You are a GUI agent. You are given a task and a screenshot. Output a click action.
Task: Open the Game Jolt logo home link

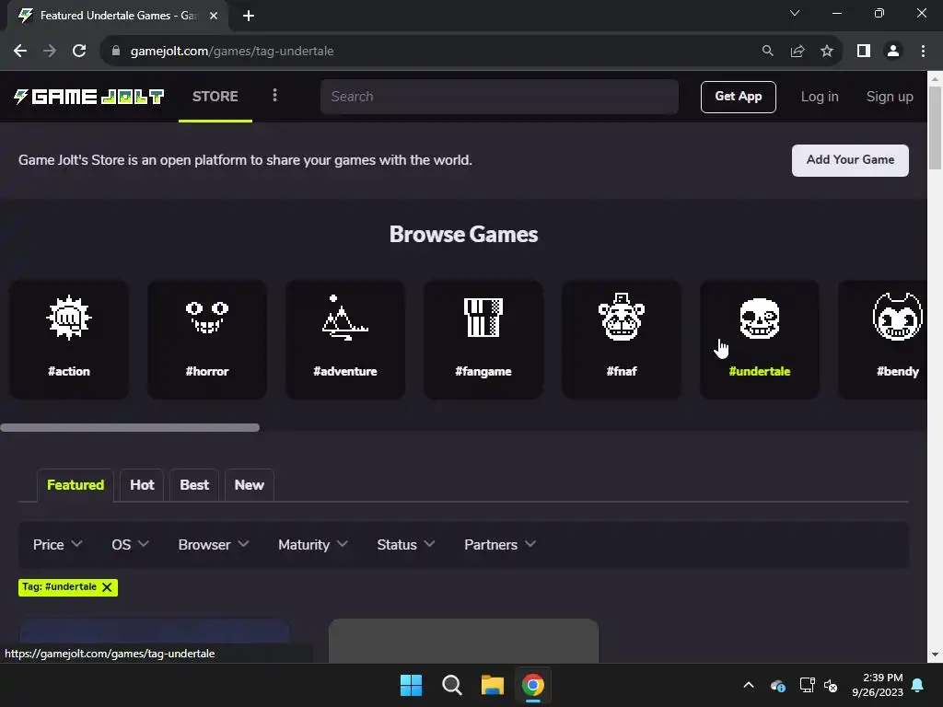click(89, 96)
